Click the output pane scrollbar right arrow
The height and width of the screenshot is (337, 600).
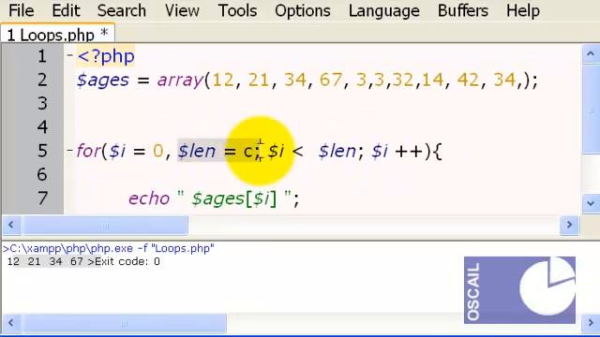pyautogui.click(x=591, y=323)
